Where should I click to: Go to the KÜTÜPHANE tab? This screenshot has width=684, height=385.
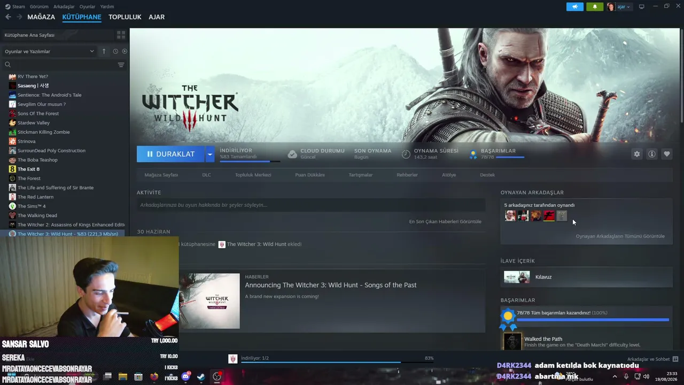tap(82, 17)
